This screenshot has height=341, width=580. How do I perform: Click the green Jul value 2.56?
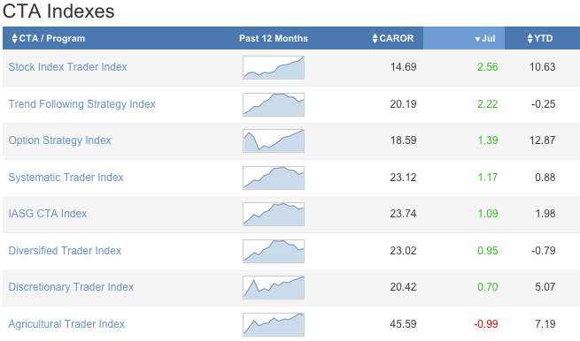tap(488, 67)
